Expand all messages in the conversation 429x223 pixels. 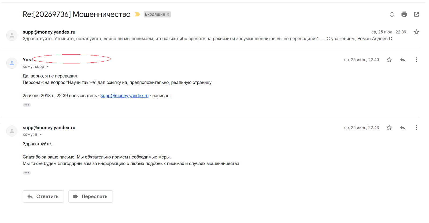392,14
